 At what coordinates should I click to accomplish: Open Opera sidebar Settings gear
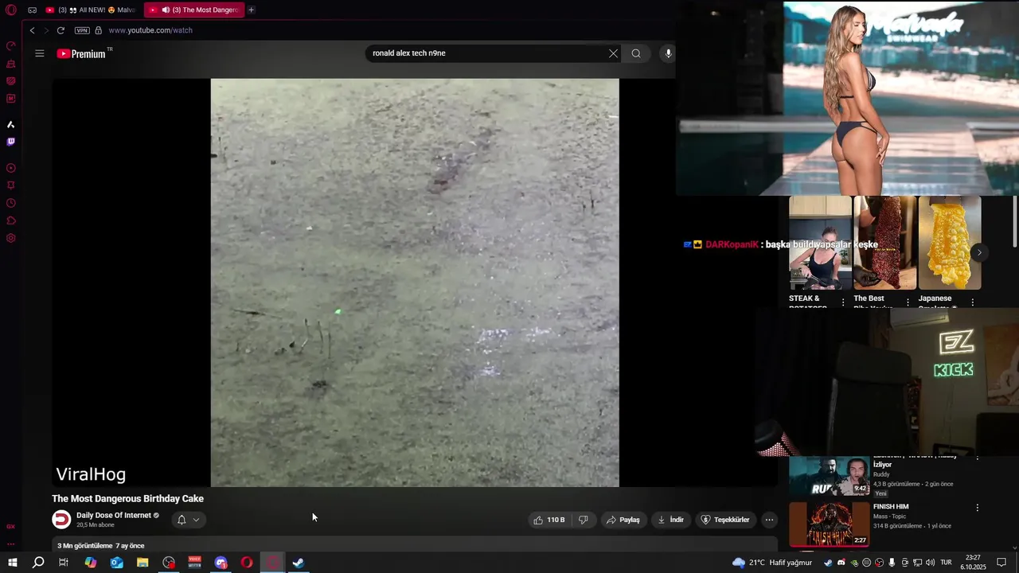coord(11,238)
